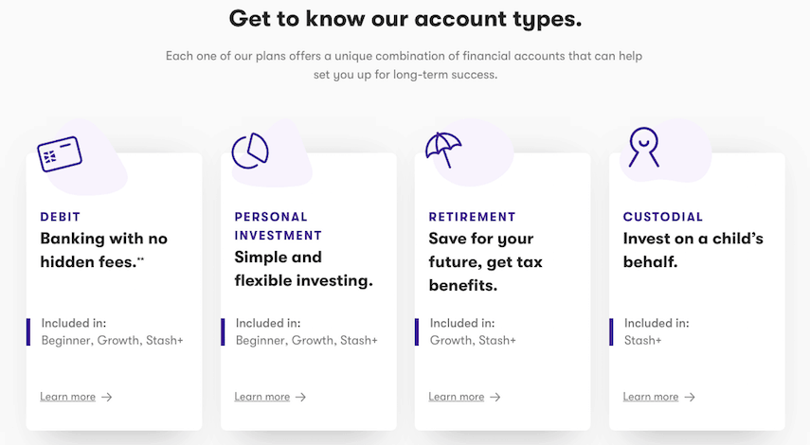Click the retirement umbrella icon
The image size is (810, 445).
(x=443, y=150)
